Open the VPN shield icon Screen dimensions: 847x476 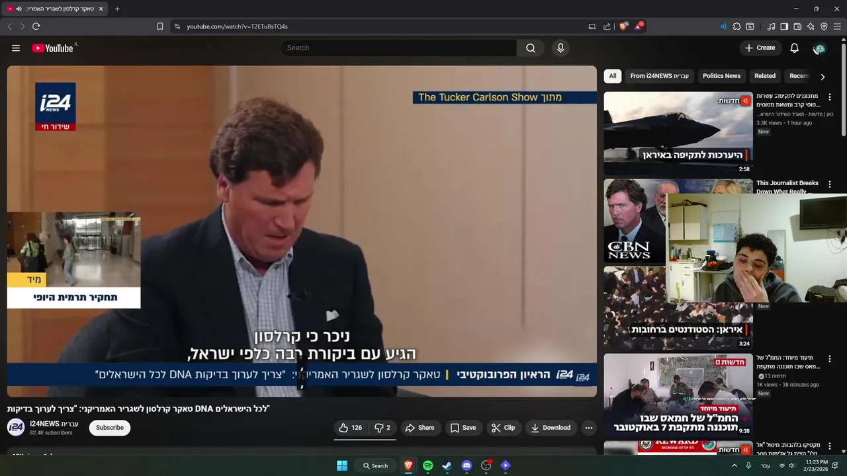(824, 26)
